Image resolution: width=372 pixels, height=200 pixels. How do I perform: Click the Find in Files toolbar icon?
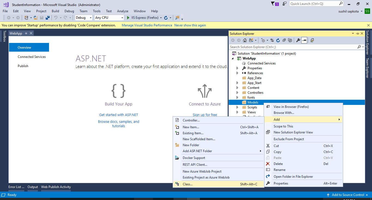(x=177, y=18)
